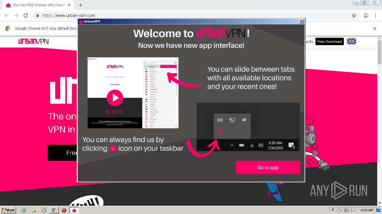Click the system tray illustration in the dialog
This screenshot has width=382, height=214.
click(x=248, y=127)
